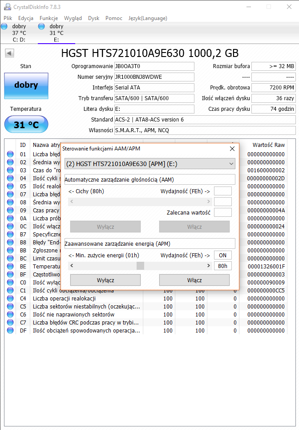Click the AAM slider track
The image size is (299, 430).
pyautogui.click(x=140, y=202)
